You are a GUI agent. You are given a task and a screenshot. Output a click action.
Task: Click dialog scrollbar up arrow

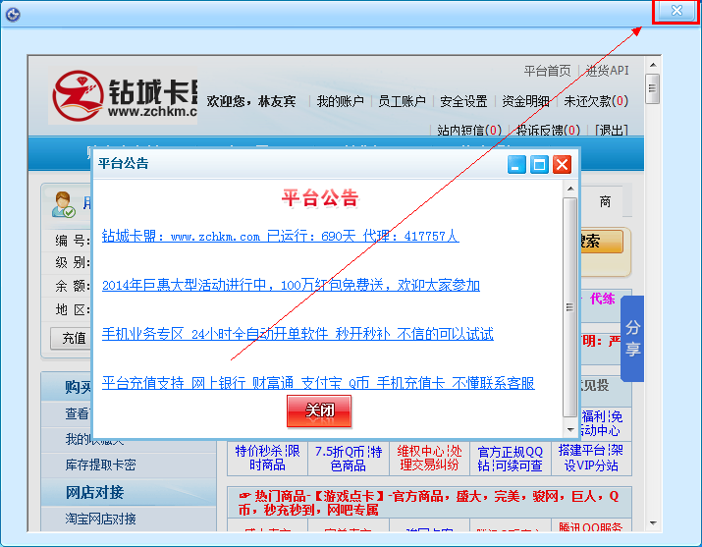(x=569, y=189)
